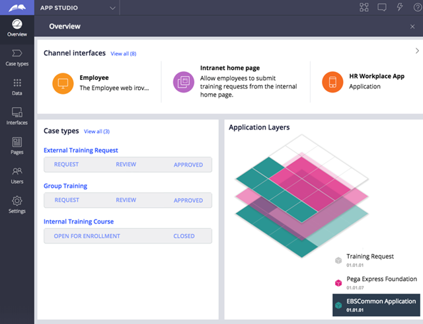
Task: Select the Overview sidebar tab
Action: [17, 28]
